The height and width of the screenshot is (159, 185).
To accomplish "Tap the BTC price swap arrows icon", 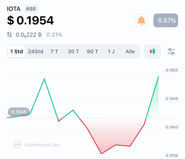I will pyautogui.click(x=10, y=35).
